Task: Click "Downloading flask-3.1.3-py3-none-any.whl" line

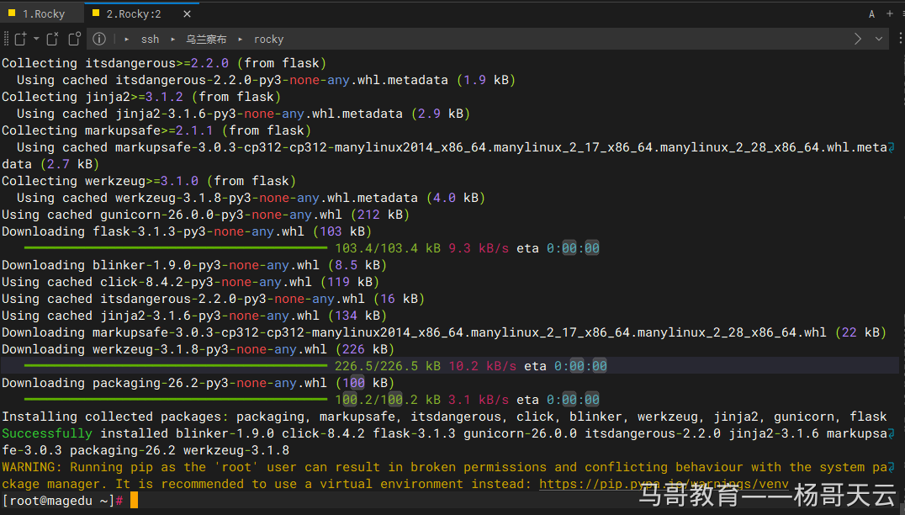Action: [187, 231]
